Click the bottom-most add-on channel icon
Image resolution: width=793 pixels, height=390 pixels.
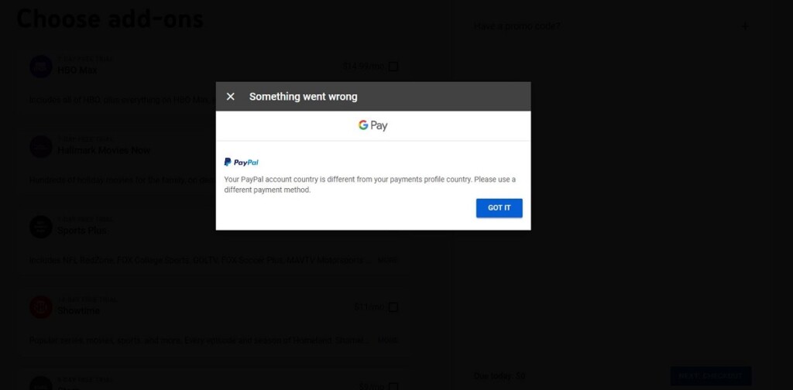[41, 384]
